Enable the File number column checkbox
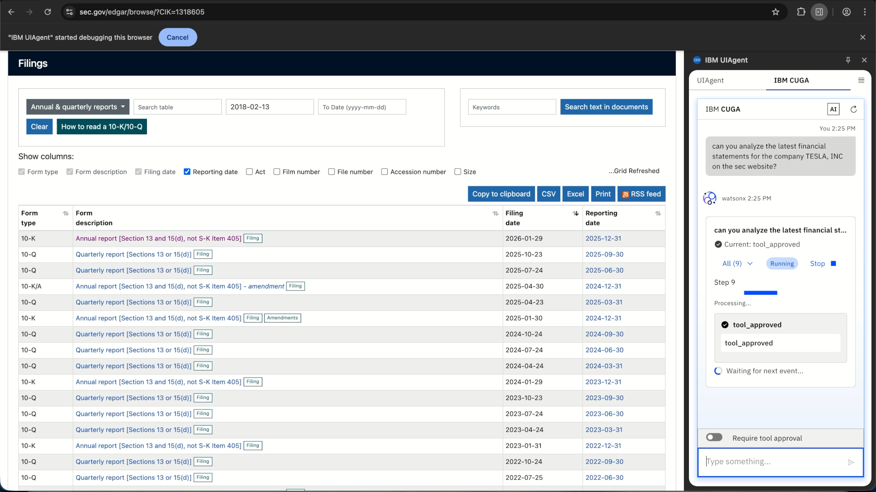The image size is (876, 492). pos(332,172)
